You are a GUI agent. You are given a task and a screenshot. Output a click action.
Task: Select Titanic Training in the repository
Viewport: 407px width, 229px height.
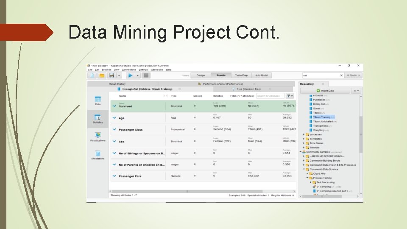click(x=322, y=117)
